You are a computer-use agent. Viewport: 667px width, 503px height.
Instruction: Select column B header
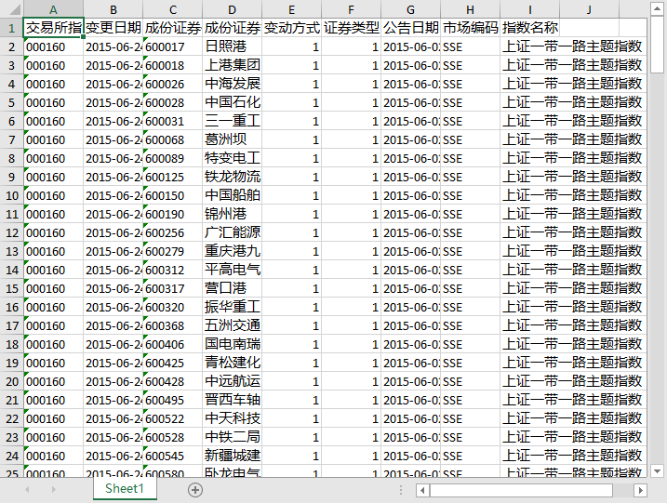[x=113, y=9]
